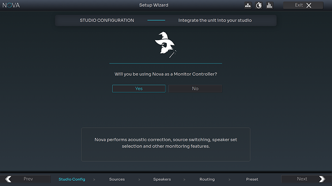Image resolution: width=332 pixels, height=186 pixels.
Task: Jump to the Routing step
Action: point(207,179)
